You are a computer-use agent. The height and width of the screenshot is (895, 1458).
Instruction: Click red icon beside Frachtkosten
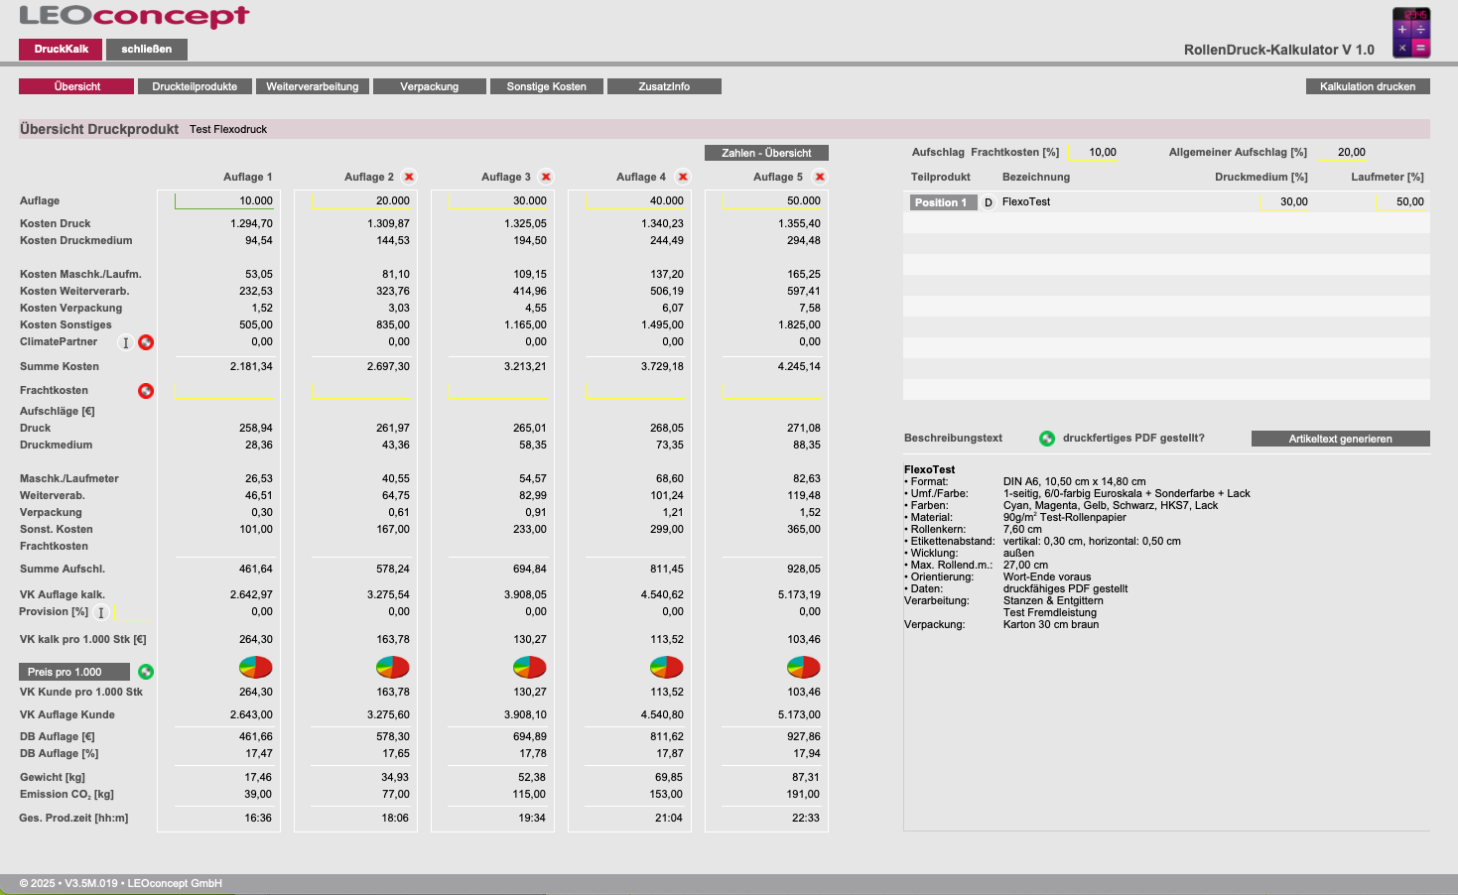click(x=146, y=391)
